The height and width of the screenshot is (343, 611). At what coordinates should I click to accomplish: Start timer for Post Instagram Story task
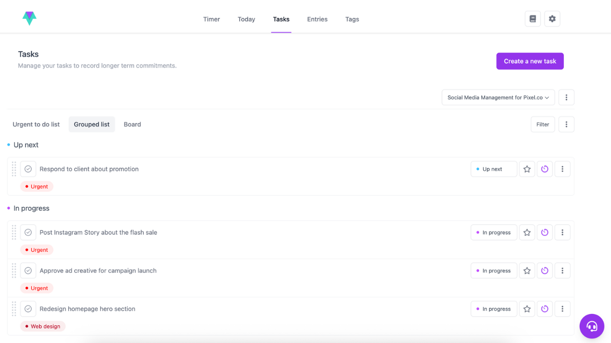tap(545, 233)
